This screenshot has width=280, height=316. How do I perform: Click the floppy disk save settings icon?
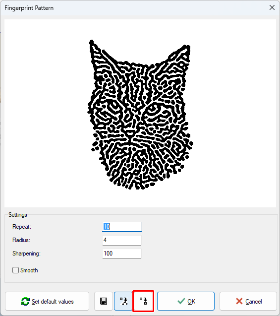point(104,301)
